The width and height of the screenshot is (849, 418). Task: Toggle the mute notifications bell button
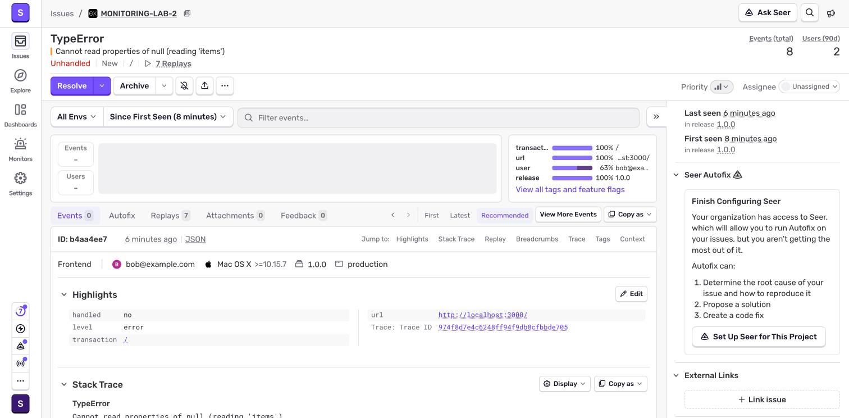[184, 86]
